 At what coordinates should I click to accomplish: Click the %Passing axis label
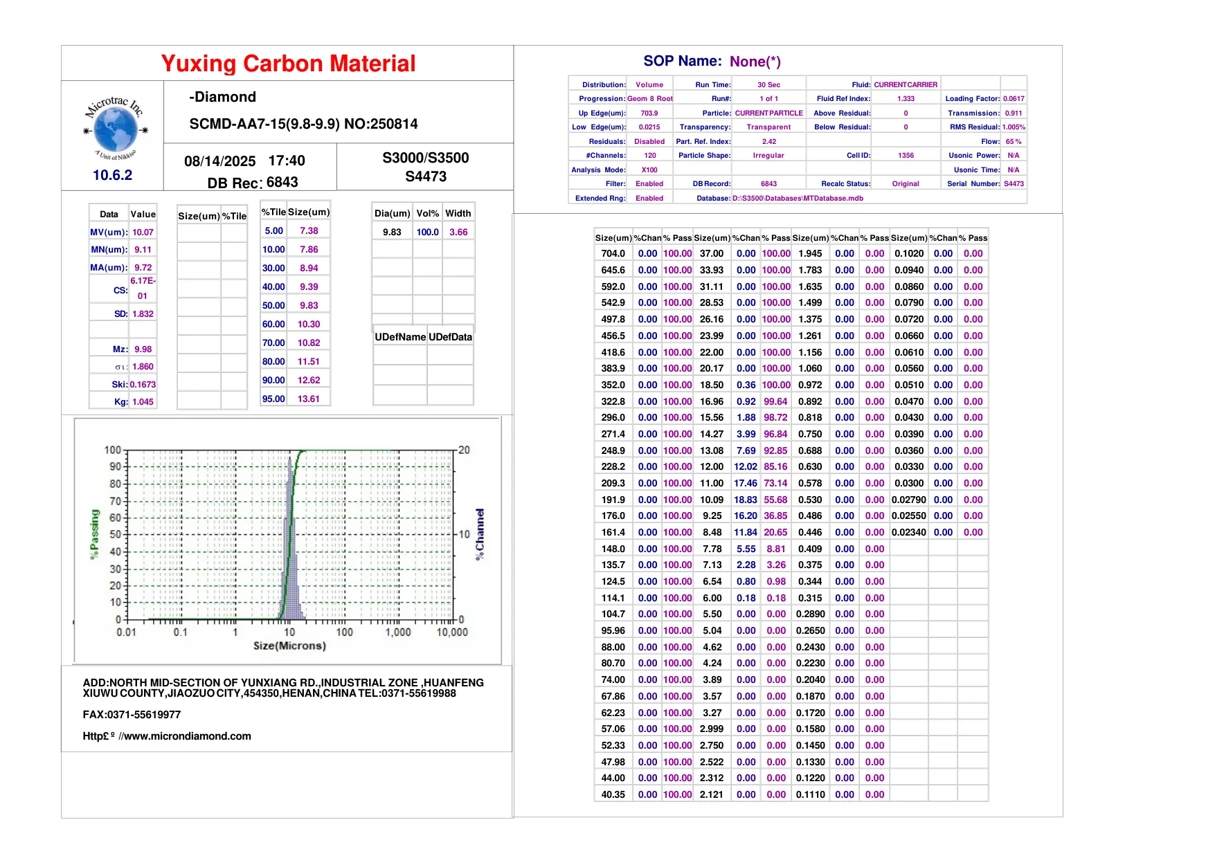pyautogui.click(x=95, y=534)
